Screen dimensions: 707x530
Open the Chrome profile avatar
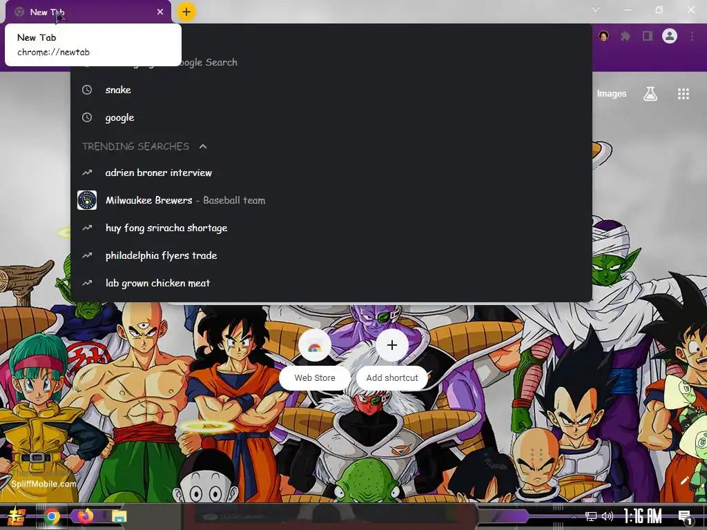(670, 36)
